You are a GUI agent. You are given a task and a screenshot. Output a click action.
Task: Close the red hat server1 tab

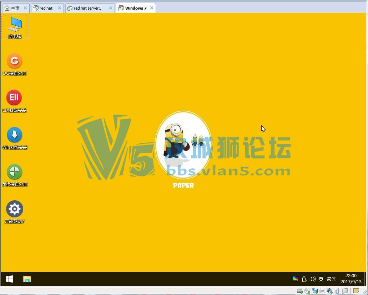[111, 8]
